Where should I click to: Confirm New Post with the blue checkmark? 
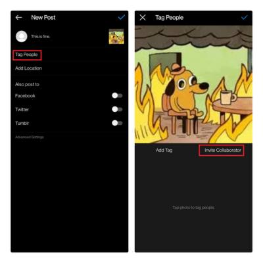[121, 17]
